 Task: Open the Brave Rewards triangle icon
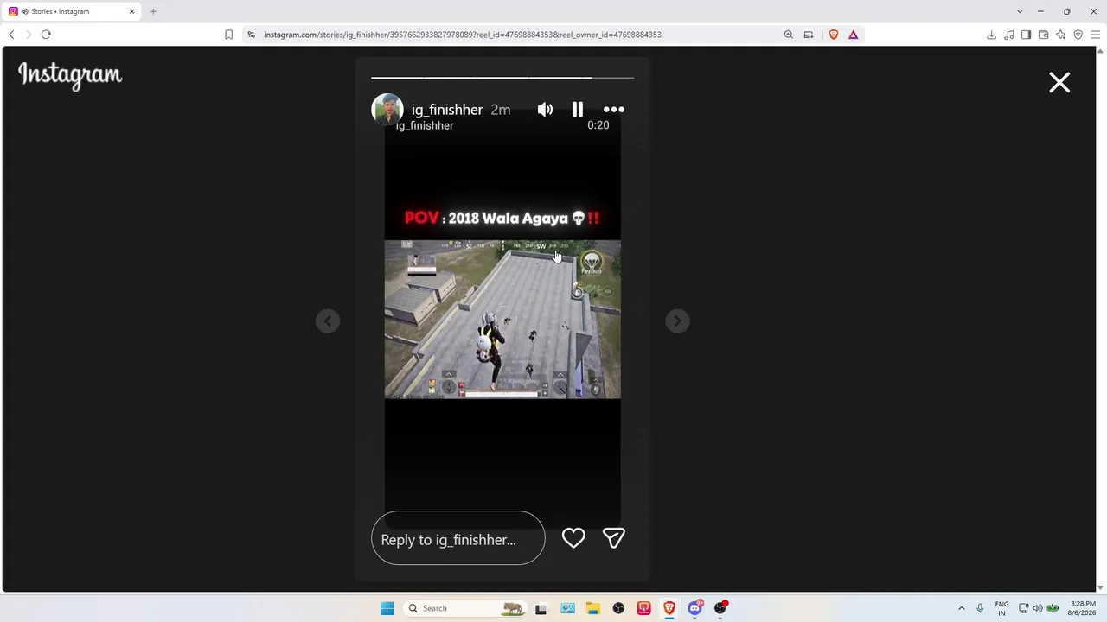[854, 35]
